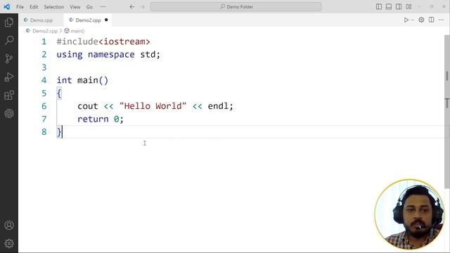Open editor More Actions ellipsis
450x253 pixels.
pos(441,20)
